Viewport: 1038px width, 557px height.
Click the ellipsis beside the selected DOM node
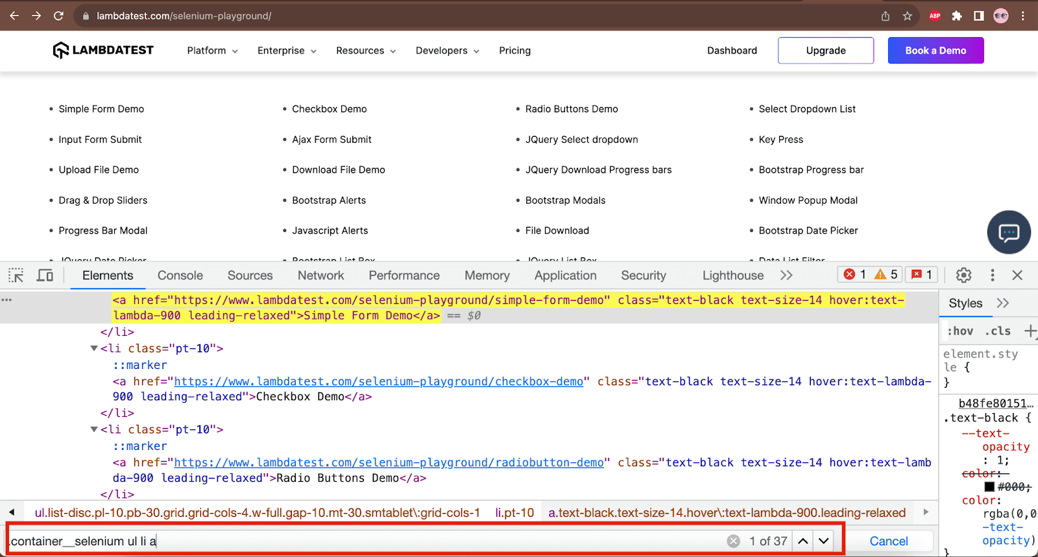(x=6, y=300)
